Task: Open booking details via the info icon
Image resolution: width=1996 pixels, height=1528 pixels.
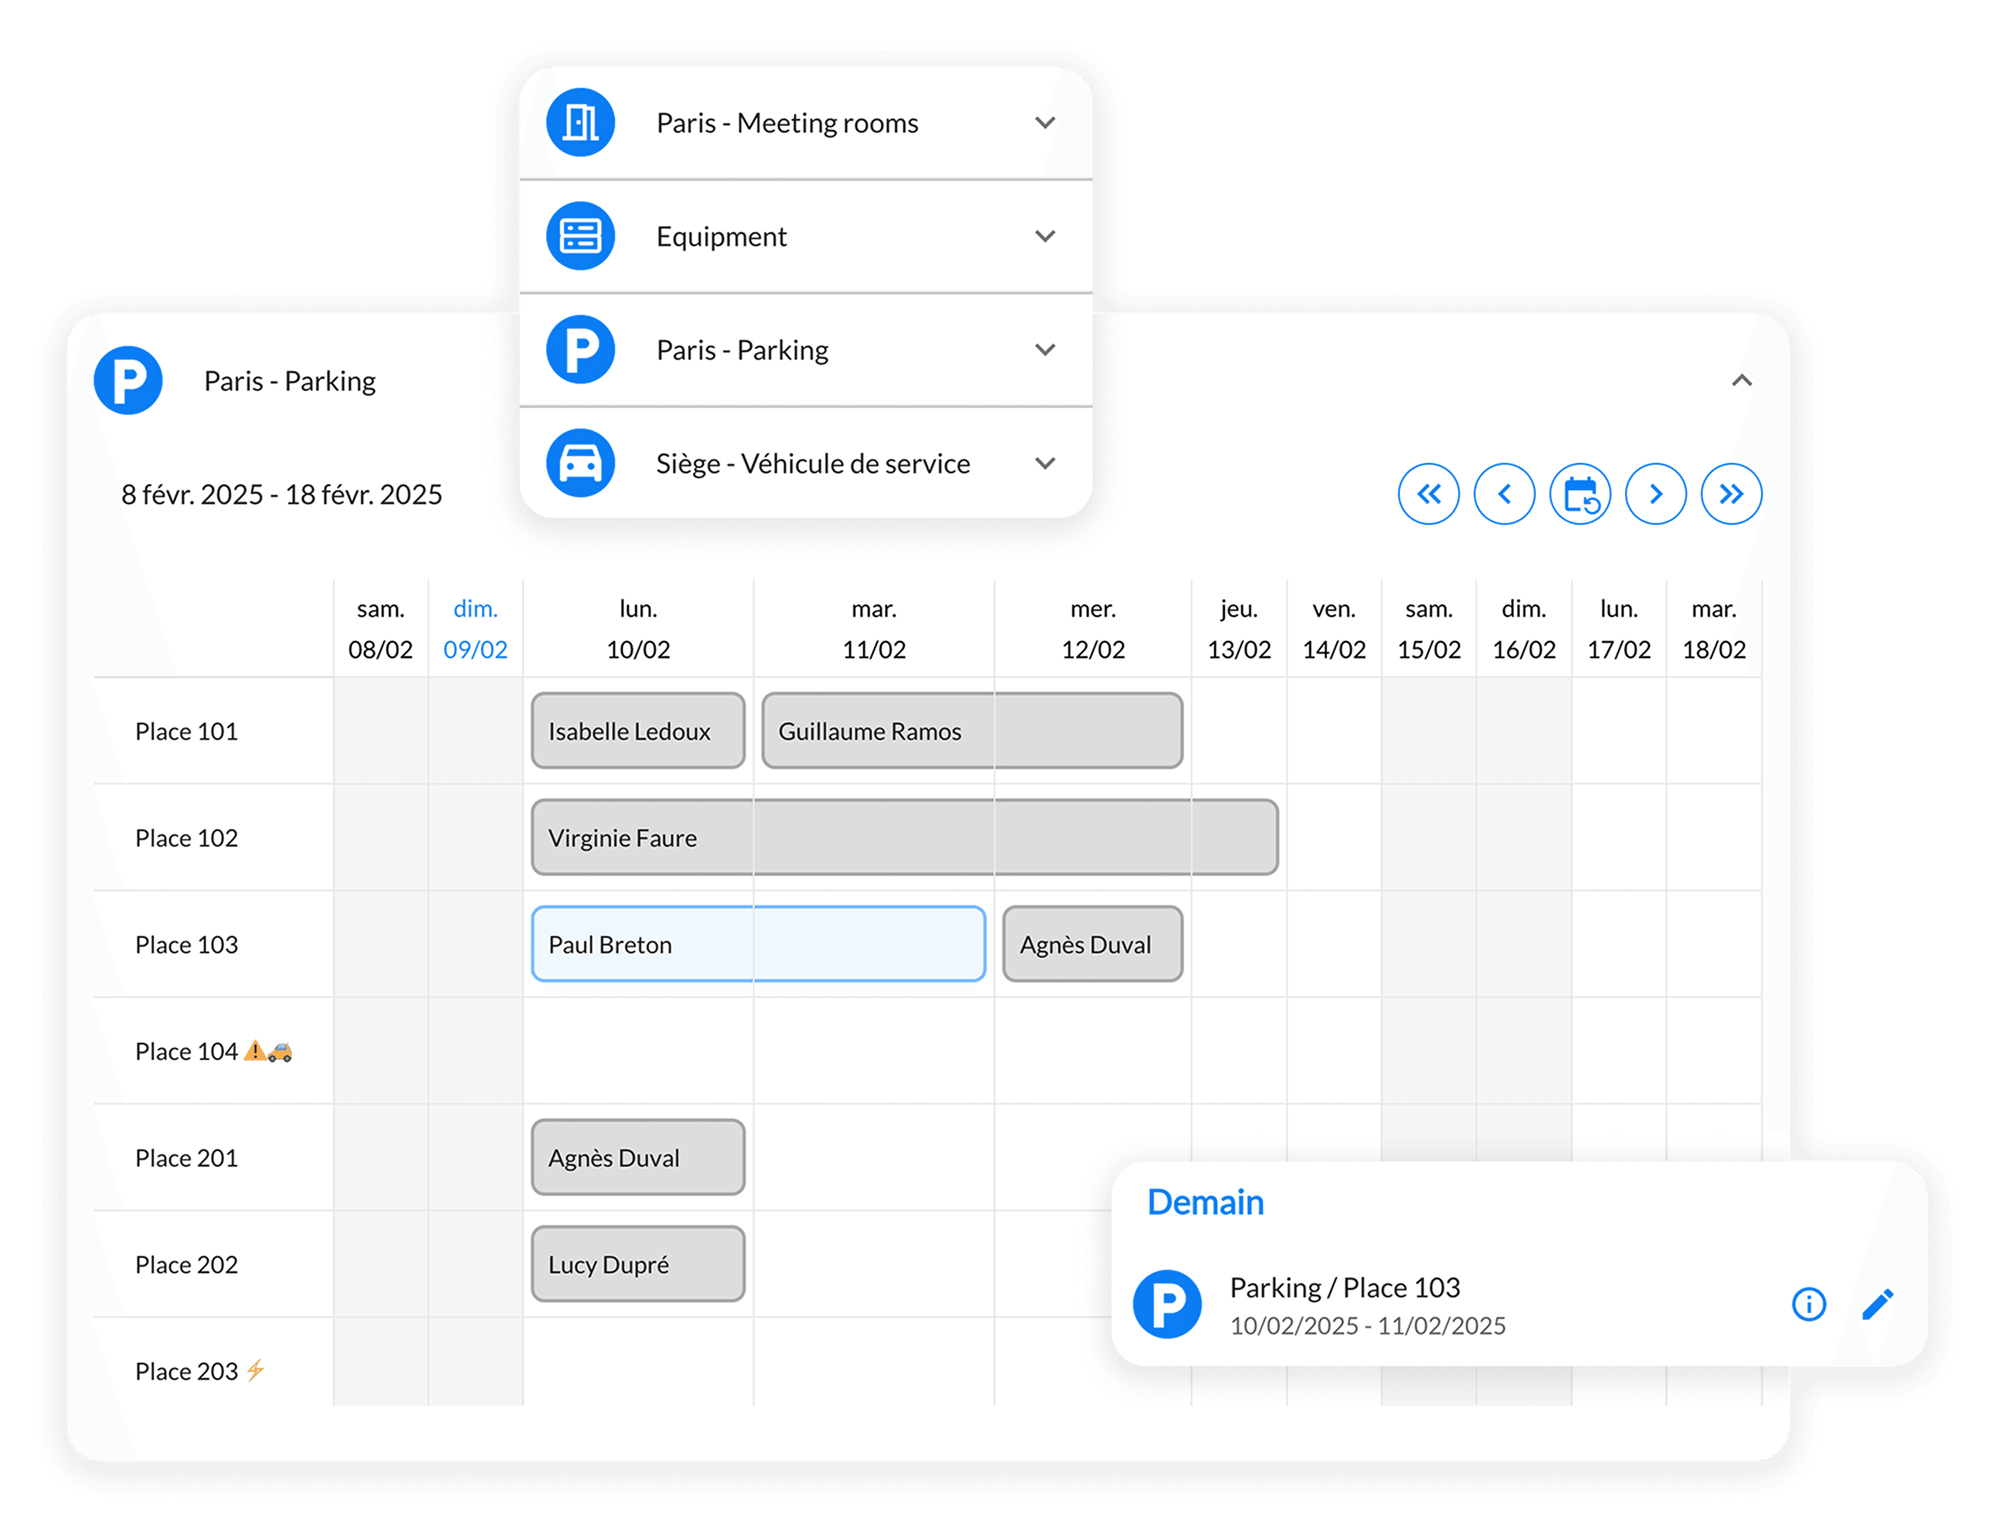Action: click(1808, 1305)
